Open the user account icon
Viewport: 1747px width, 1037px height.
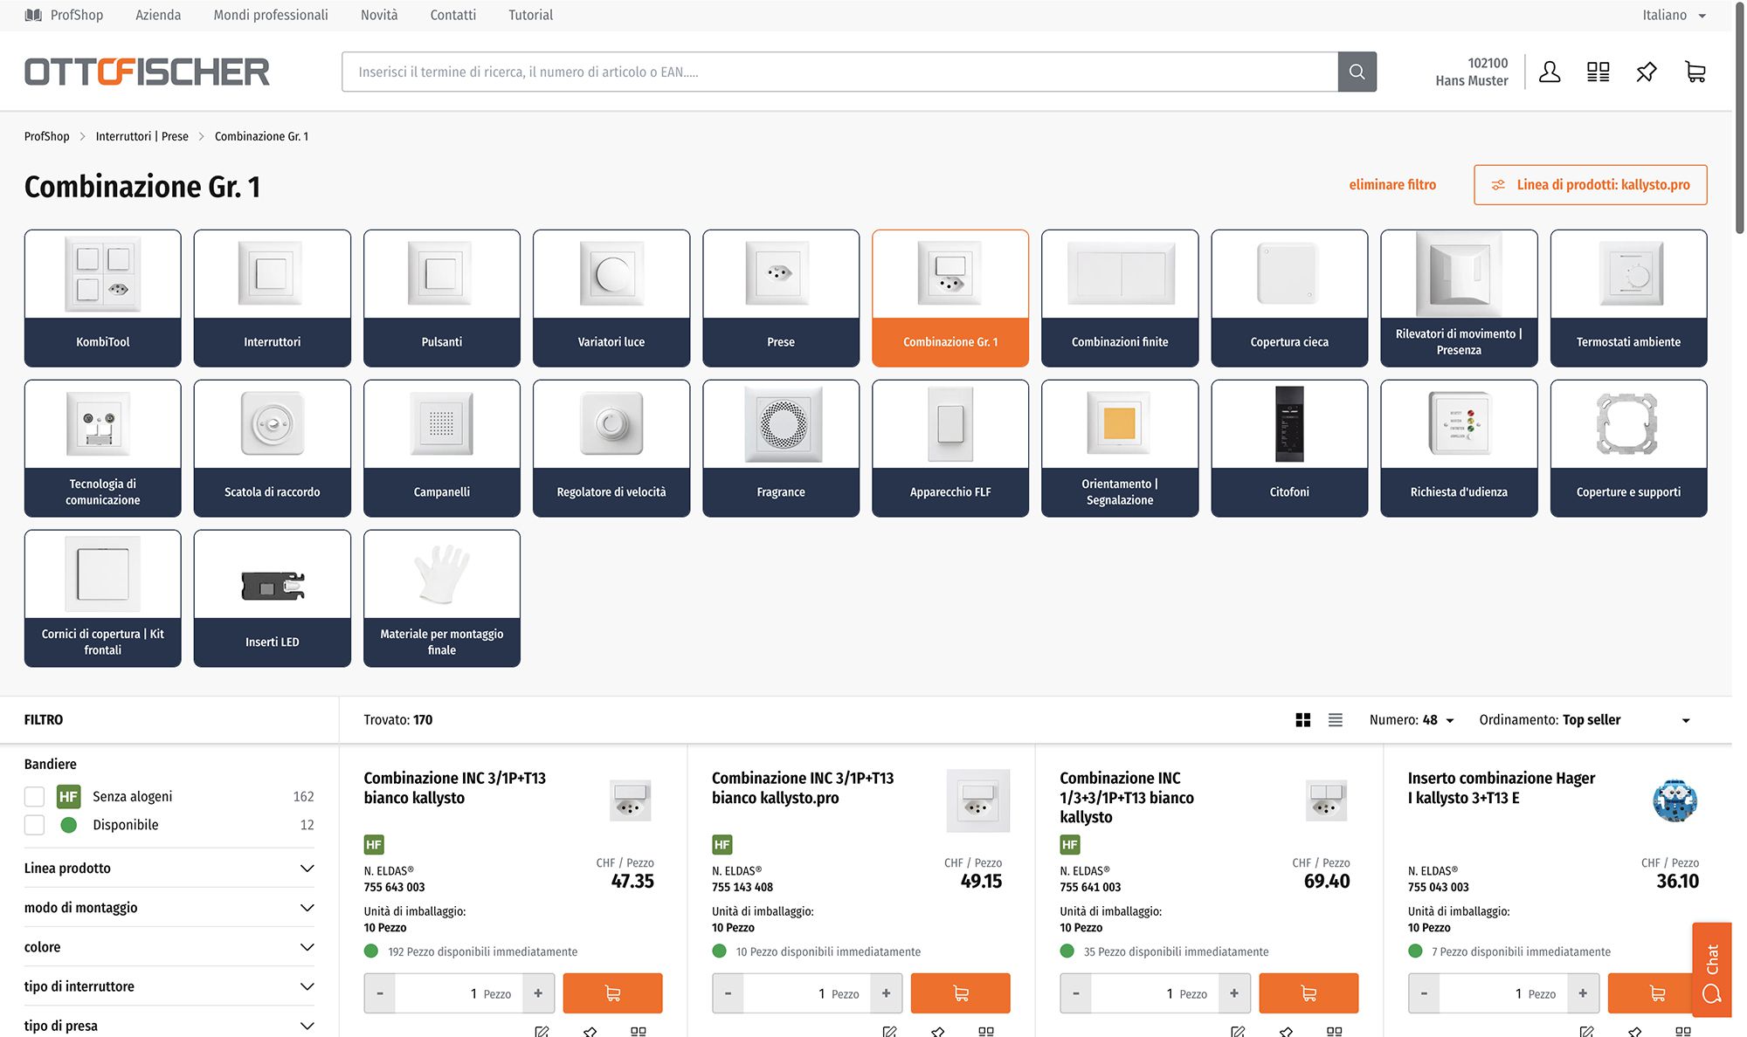(x=1550, y=72)
